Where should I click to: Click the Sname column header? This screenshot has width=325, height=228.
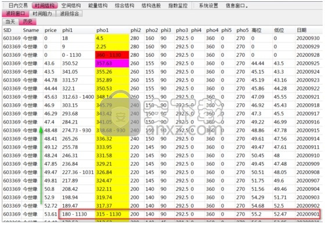click(31, 30)
